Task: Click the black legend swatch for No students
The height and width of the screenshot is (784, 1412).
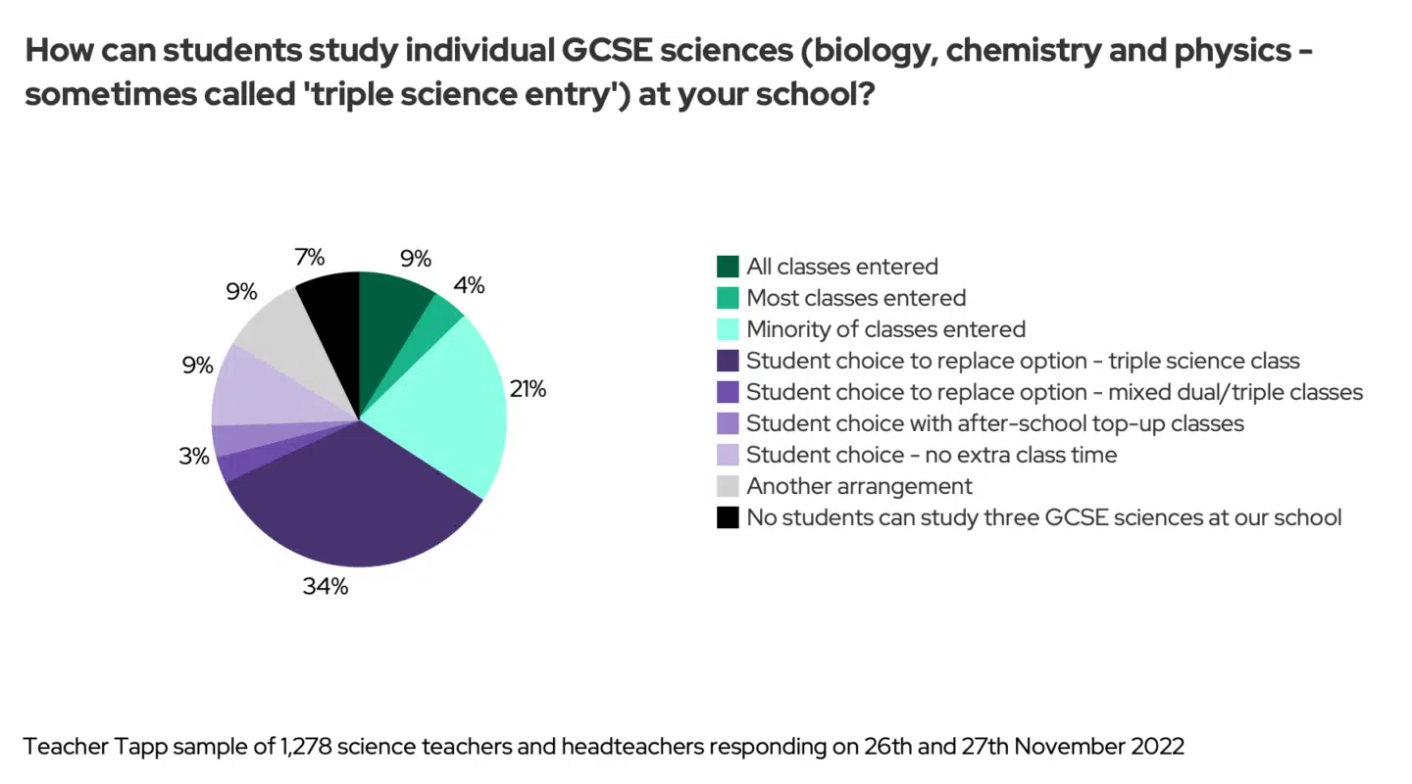Action: click(728, 517)
